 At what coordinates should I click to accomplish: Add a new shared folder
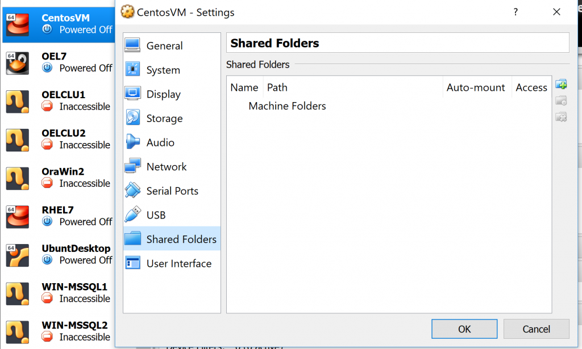561,85
